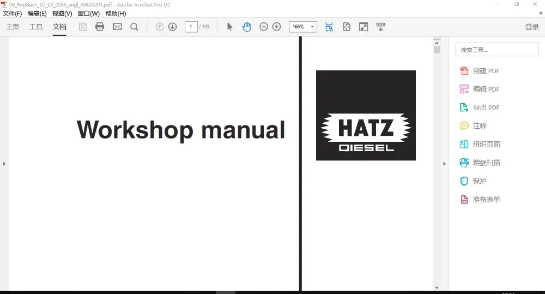Click the vertical scrollbar thumb
This screenshot has width=545, height=294.
pos(437,50)
